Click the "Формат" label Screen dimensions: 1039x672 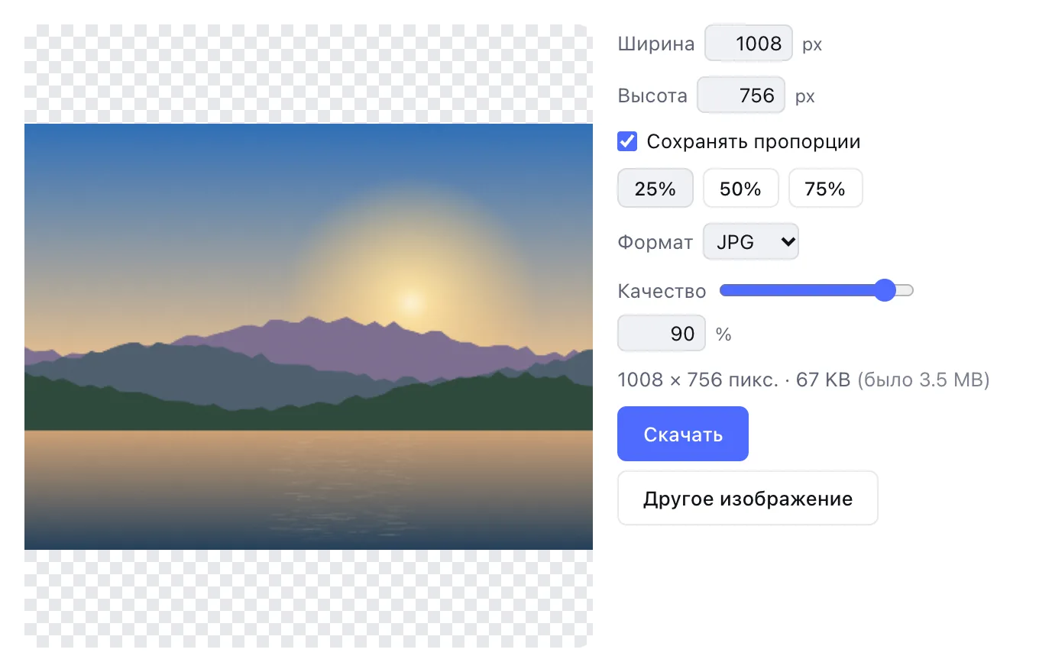[655, 242]
